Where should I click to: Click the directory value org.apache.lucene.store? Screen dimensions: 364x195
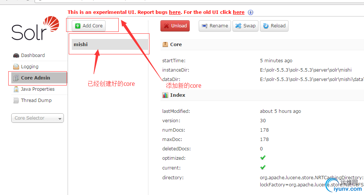[x=312, y=181]
